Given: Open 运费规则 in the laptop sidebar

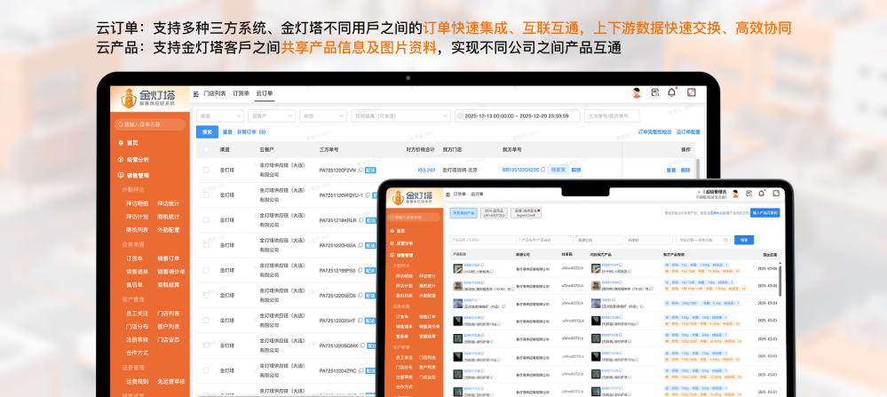Looking at the screenshot, I should (137, 381).
